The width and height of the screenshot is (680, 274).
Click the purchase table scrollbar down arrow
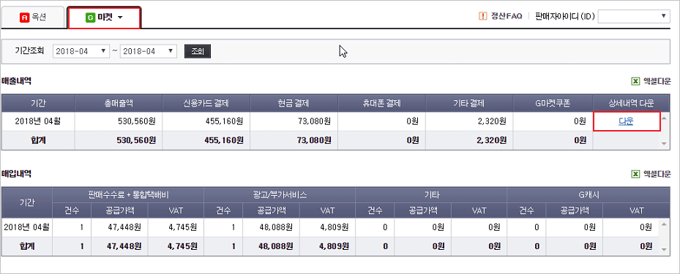click(664, 249)
